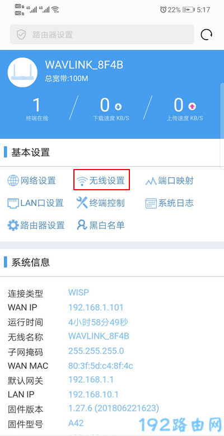Viewport: 224px width, 436px height.
Task: Tap the shield icon in address bar
Action: click(x=21, y=35)
